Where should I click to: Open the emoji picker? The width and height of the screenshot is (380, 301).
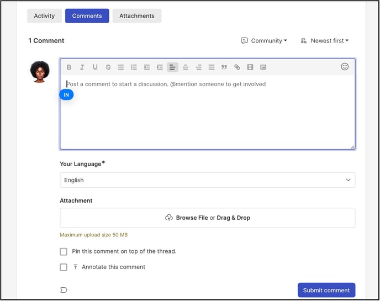coord(345,67)
